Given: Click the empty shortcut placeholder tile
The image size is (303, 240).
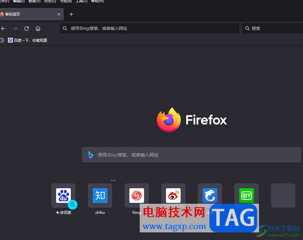Looking at the screenshot, I should (x=283, y=196).
